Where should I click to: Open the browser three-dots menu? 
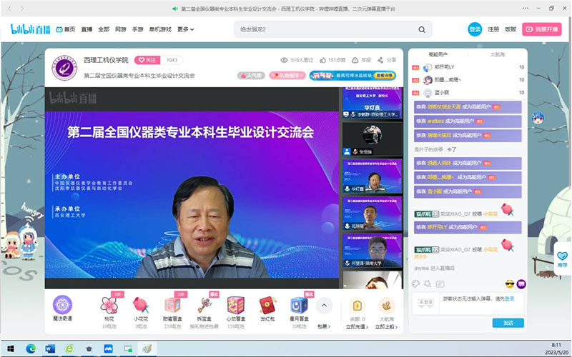[x=526, y=8]
